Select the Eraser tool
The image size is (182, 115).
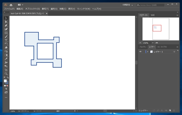click(x=6, y=48)
